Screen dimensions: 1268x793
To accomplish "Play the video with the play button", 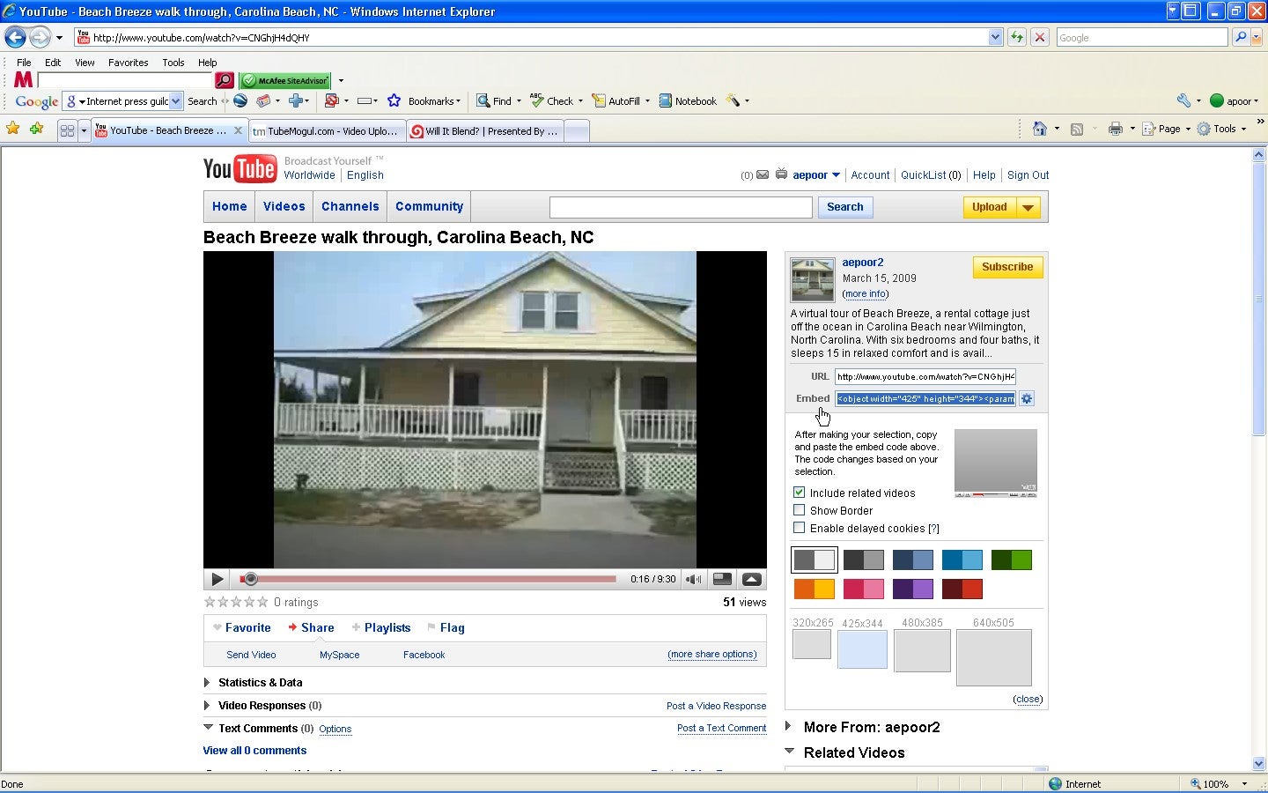I will click(x=217, y=579).
